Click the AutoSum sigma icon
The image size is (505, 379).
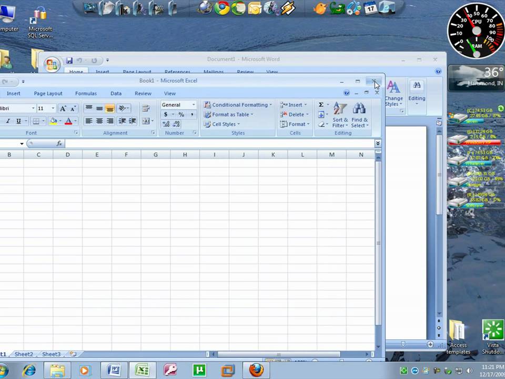click(x=321, y=105)
